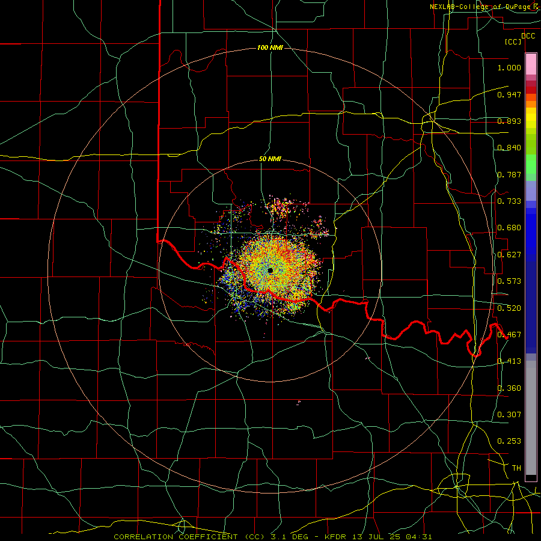Select the 0.680 scale value
The image size is (541, 541).
509,228
